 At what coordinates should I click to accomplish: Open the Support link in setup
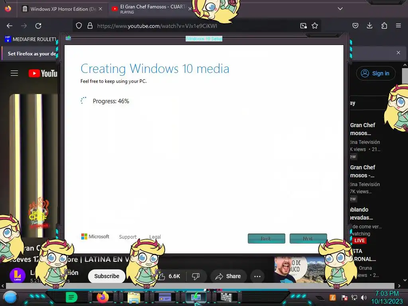point(128,237)
